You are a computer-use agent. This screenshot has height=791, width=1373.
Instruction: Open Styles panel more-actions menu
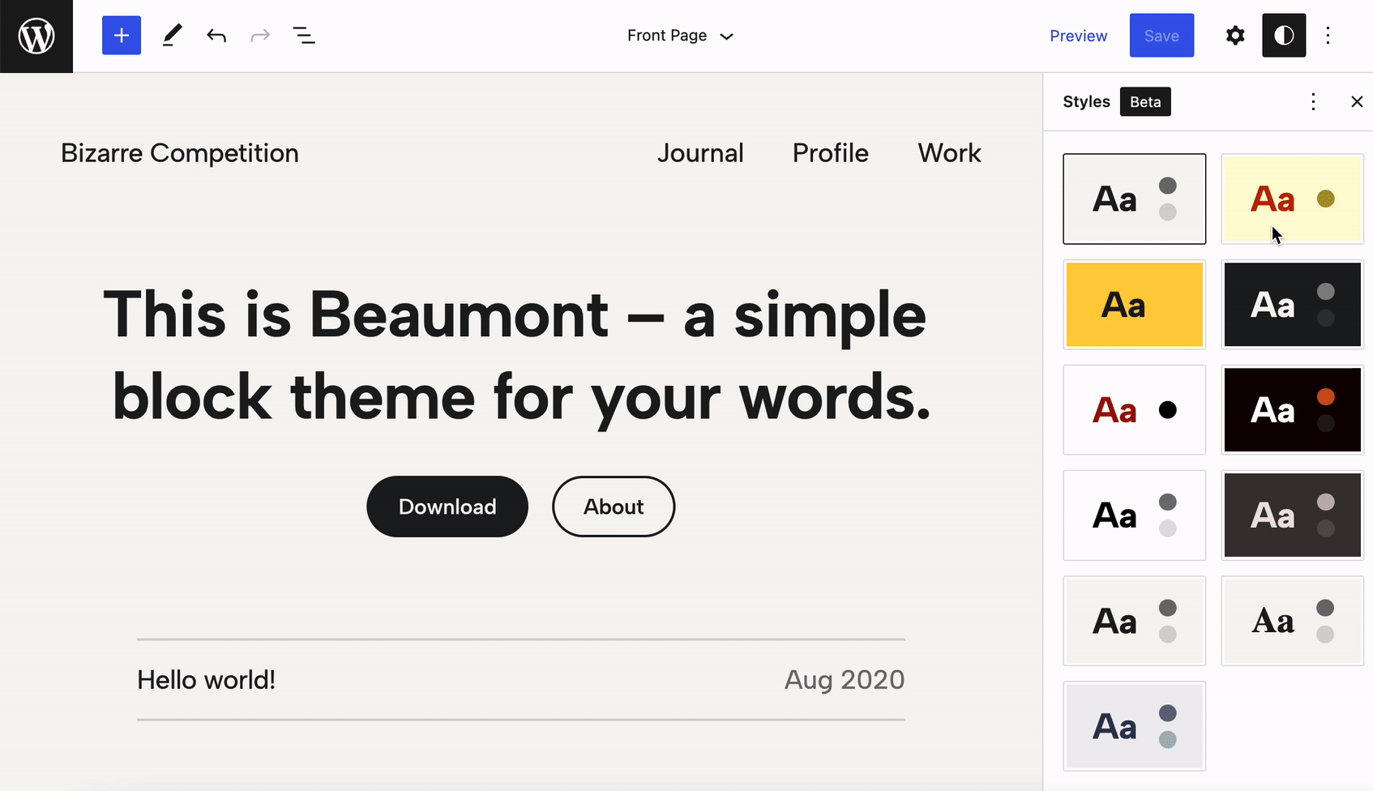click(x=1313, y=101)
